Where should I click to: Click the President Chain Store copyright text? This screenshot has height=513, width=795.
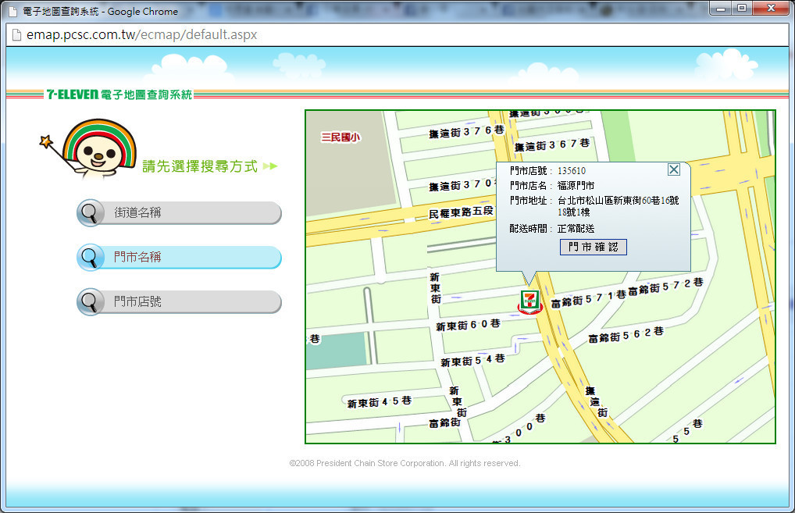tap(405, 463)
